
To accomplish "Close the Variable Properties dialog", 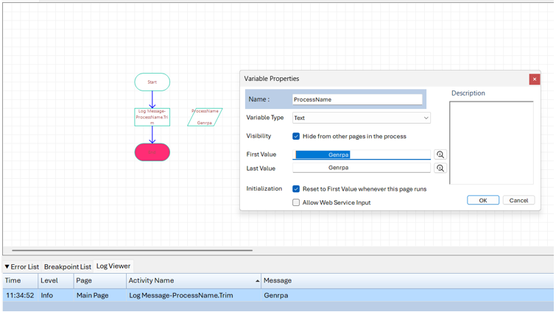I will (534, 79).
